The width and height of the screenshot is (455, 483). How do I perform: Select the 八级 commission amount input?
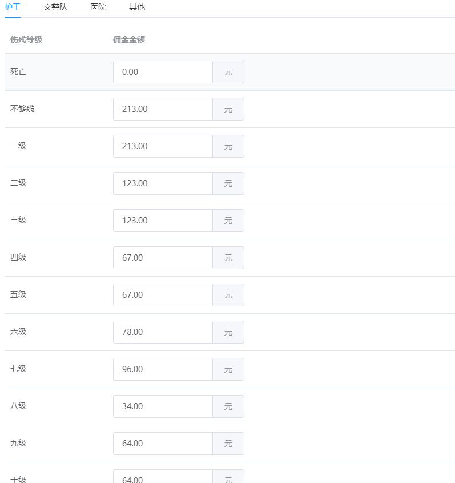pyautogui.click(x=163, y=406)
